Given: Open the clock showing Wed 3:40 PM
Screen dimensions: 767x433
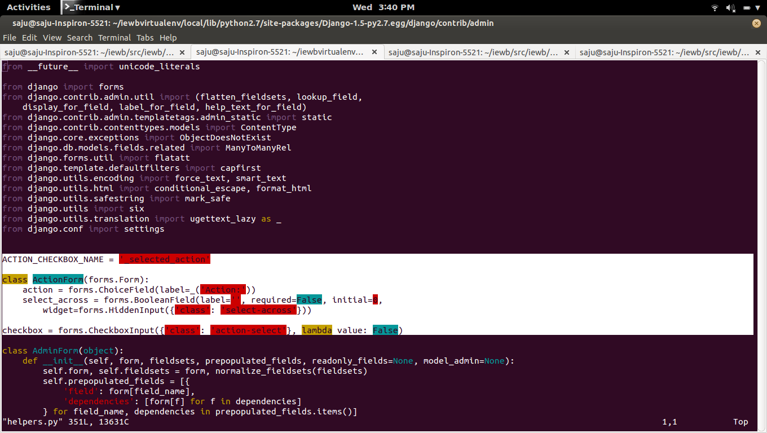Looking at the screenshot, I should [x=383, y=7].
